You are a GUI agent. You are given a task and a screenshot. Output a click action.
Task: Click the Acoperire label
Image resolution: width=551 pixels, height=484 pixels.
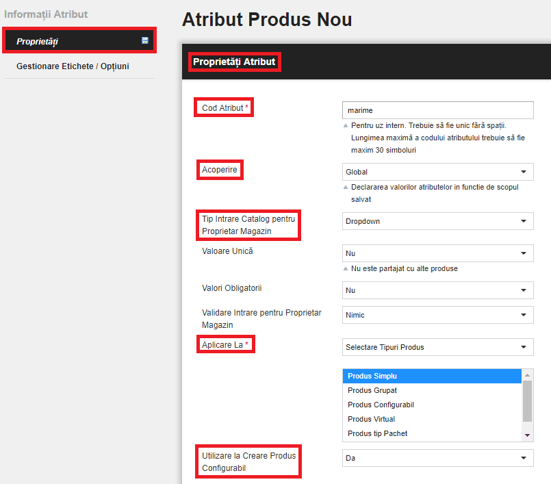(x=219, y=170)
